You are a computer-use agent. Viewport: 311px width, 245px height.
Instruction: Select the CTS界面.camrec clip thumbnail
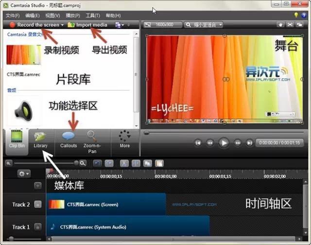coord(24,55)
